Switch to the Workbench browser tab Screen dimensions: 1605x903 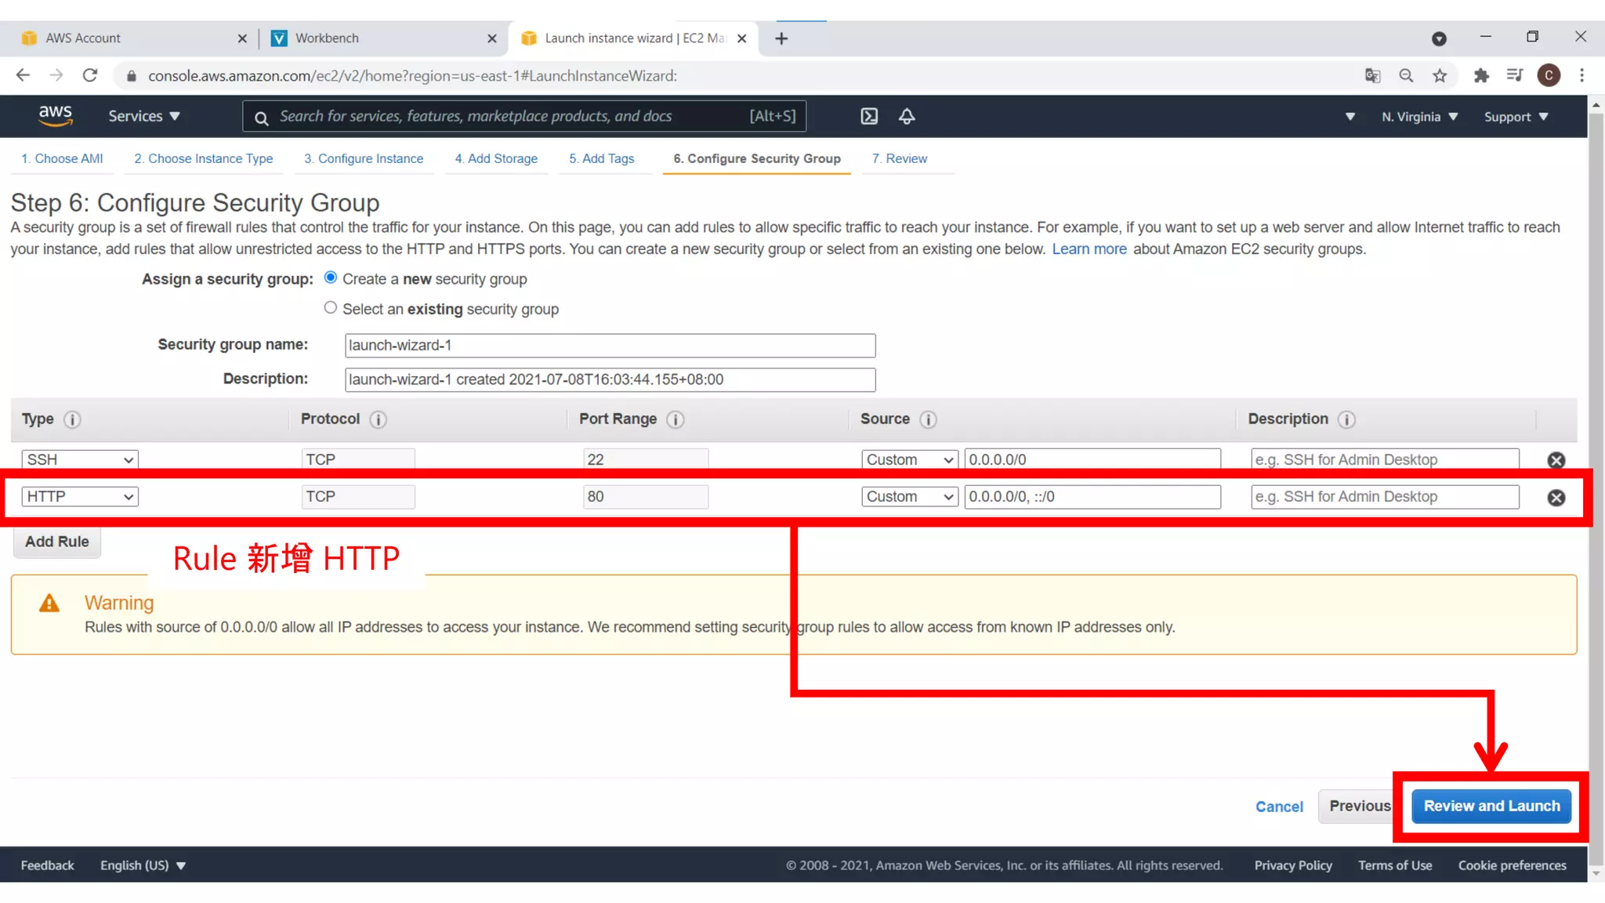click(327, 38)
